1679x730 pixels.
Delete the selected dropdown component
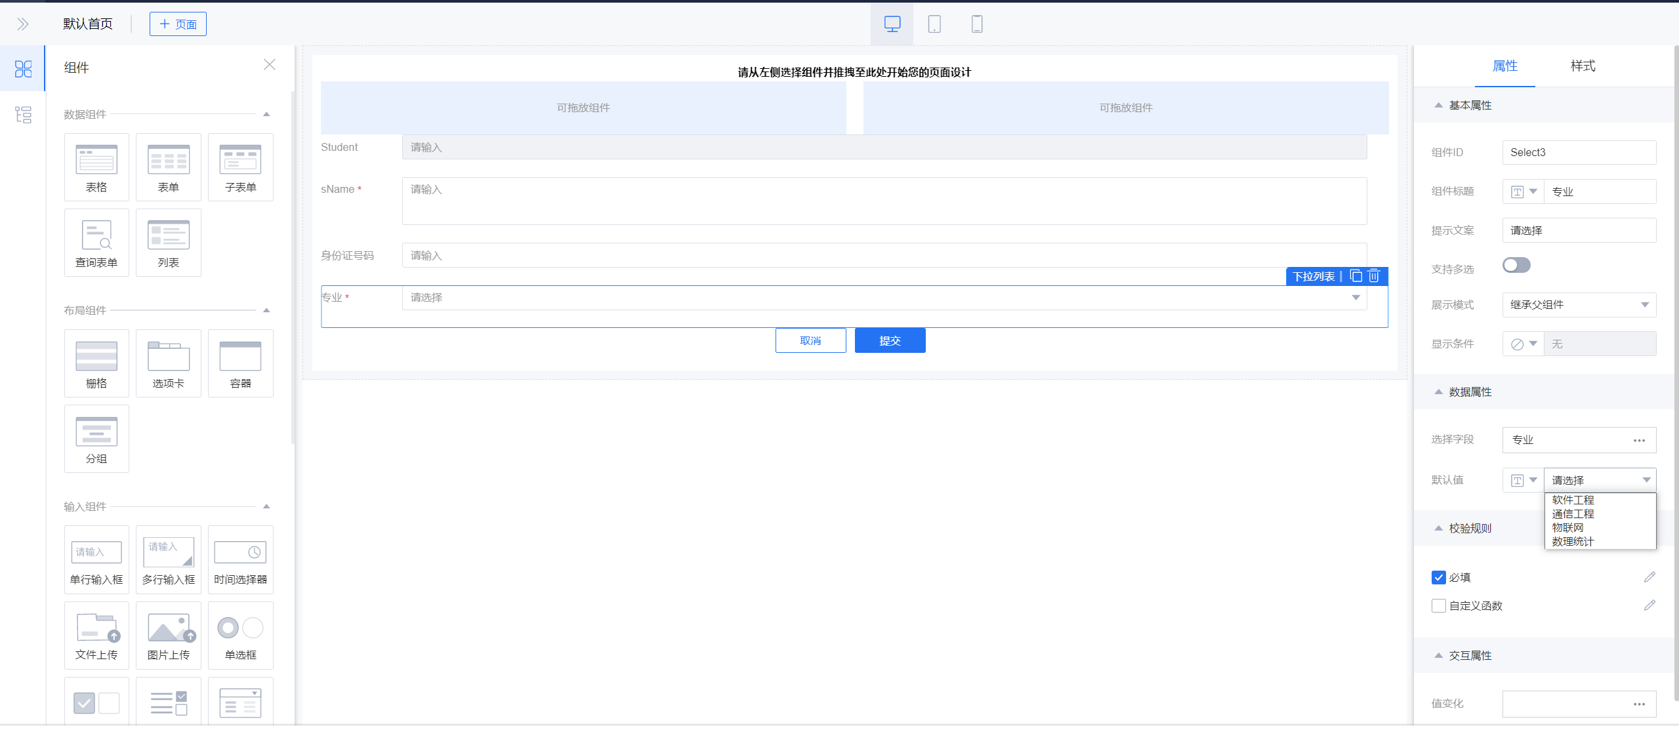(x=1374, y=276)
